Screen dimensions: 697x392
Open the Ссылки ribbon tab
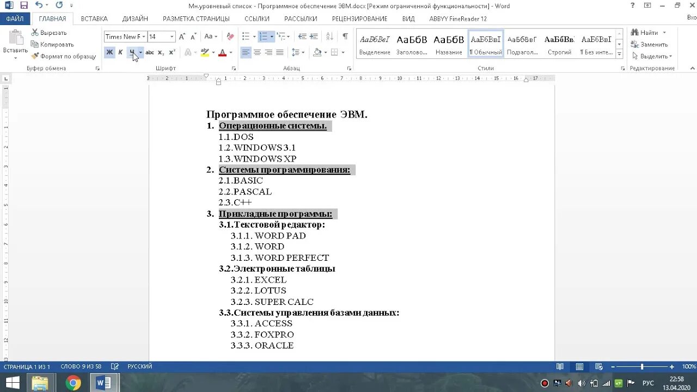(257, 19)
